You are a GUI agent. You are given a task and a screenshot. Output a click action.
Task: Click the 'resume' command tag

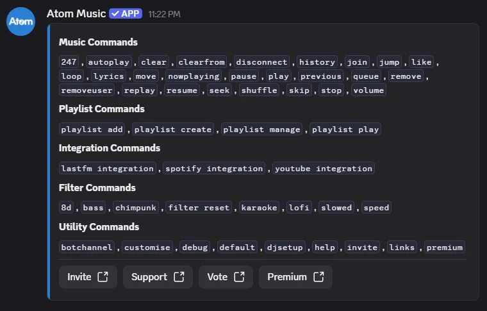tap(182, 90)
